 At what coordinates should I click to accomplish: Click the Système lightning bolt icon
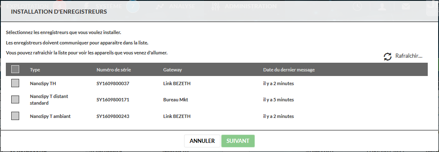tap(87, 6)
